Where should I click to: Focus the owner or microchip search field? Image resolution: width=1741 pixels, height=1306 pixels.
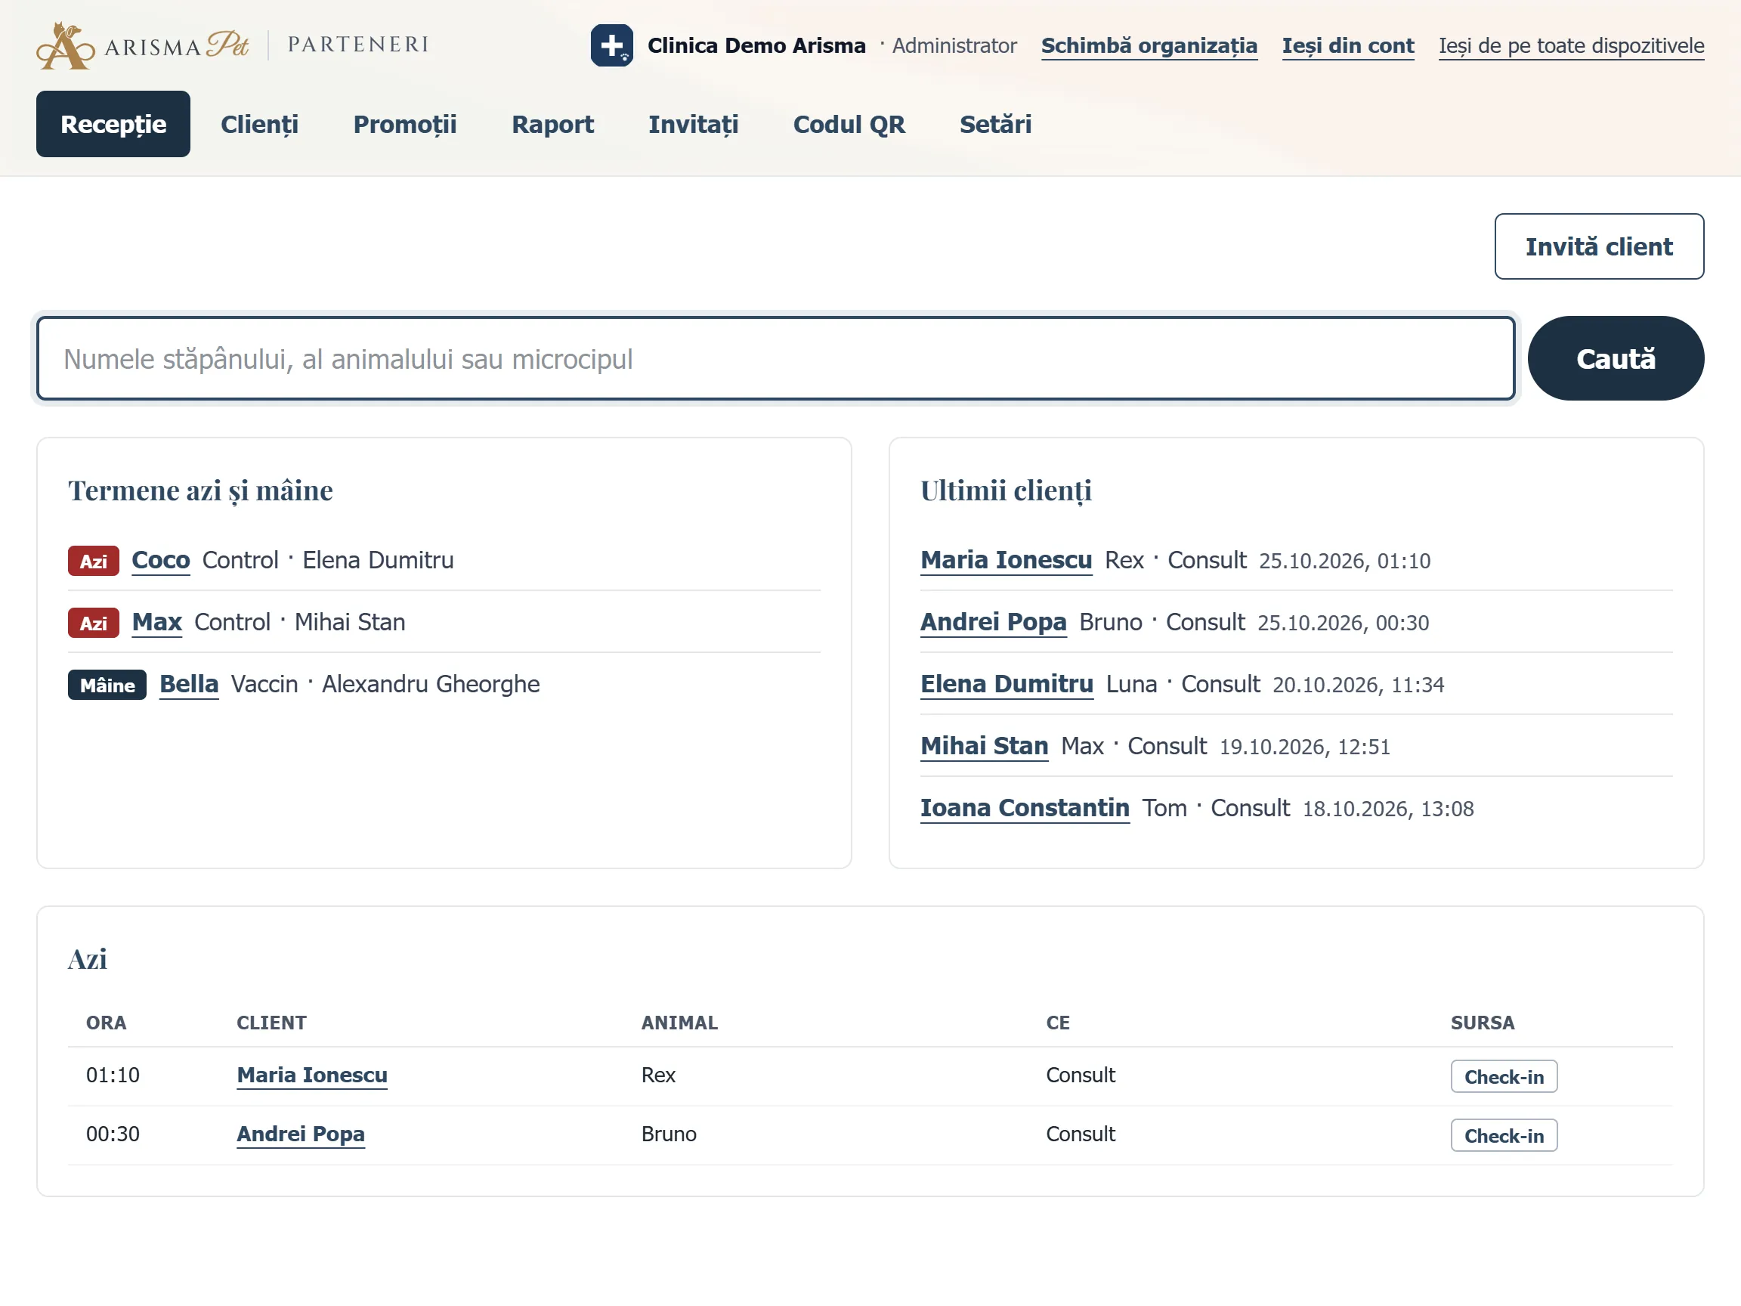coord(775,359)
